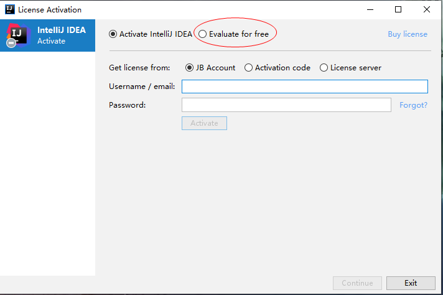
Task: Close the License Activation dialog
Action: [427, 9]
